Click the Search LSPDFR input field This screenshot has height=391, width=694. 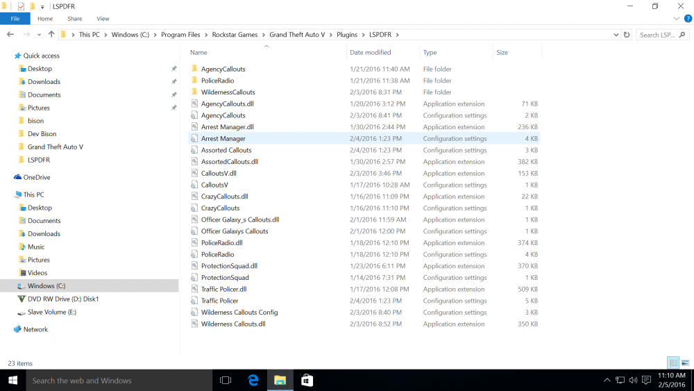[662, 35]
